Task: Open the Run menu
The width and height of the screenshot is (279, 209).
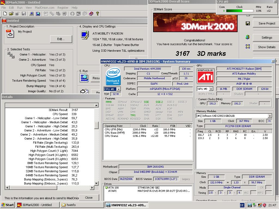Action: [x=20, y=8]
